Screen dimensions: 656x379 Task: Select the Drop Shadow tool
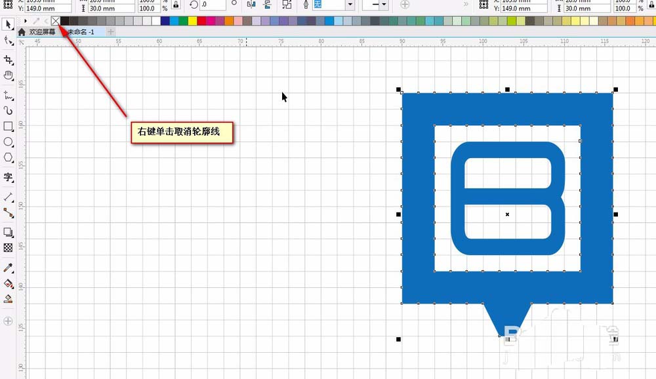tap(8, 232)
